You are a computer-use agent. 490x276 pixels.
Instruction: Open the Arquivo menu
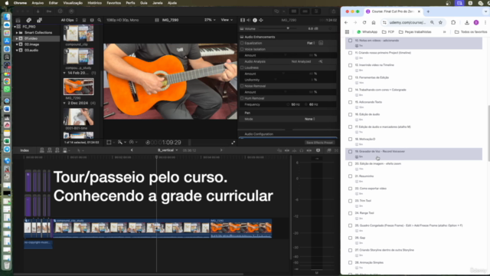click(38, 3)
